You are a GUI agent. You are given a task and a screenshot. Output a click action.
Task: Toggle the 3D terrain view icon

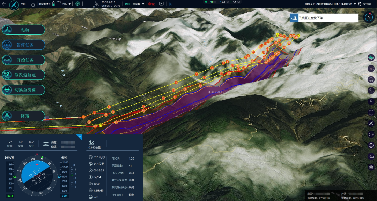[371, 57]
